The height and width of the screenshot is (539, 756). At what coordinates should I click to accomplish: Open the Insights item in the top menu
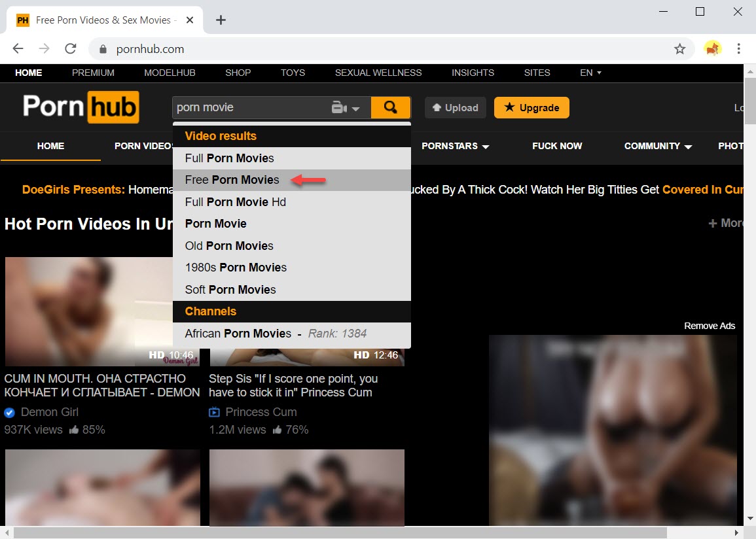[x=473, y=73]
